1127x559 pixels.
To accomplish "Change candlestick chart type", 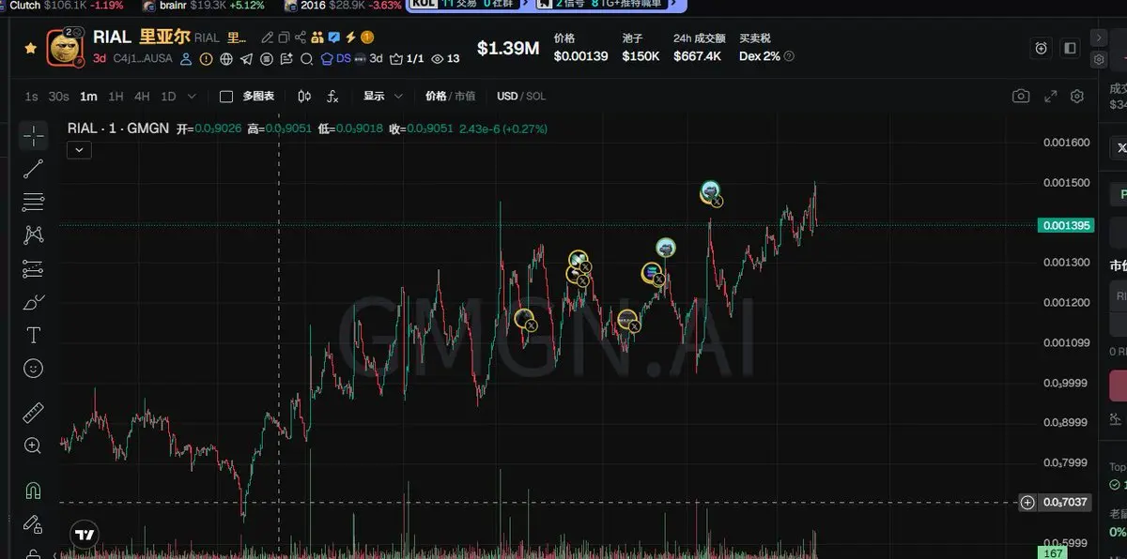I will [304, 96].
